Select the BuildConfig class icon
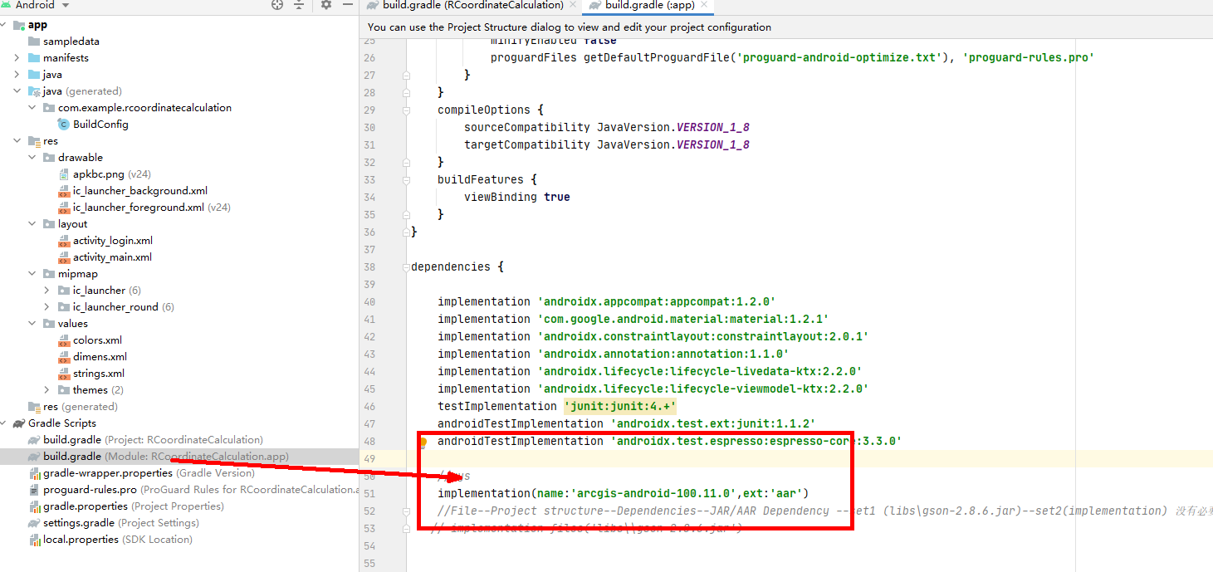Viewport: 1213px width, 572px height. (64, 125)
